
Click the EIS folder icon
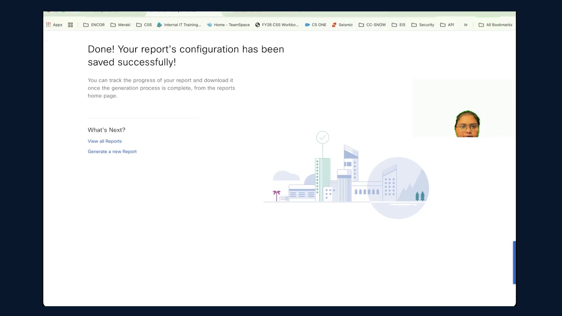coord(394,25)
